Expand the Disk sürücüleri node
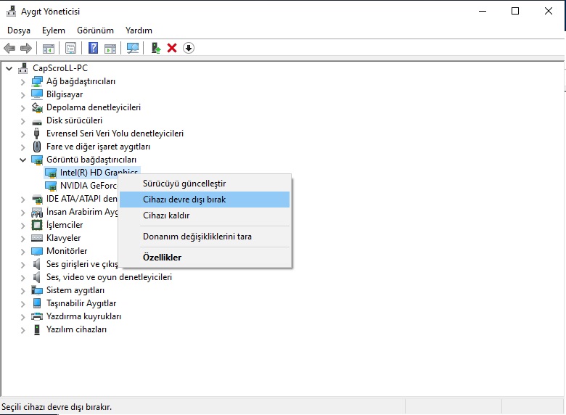566x415 pixels. click(22, 121)
